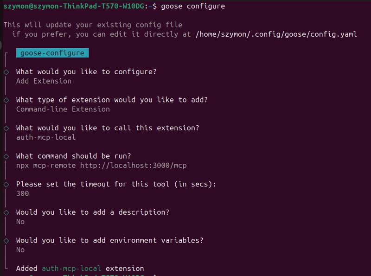Click the diamond marker beside the timeout prompt
371x276 pixels.
pos(6,185)
